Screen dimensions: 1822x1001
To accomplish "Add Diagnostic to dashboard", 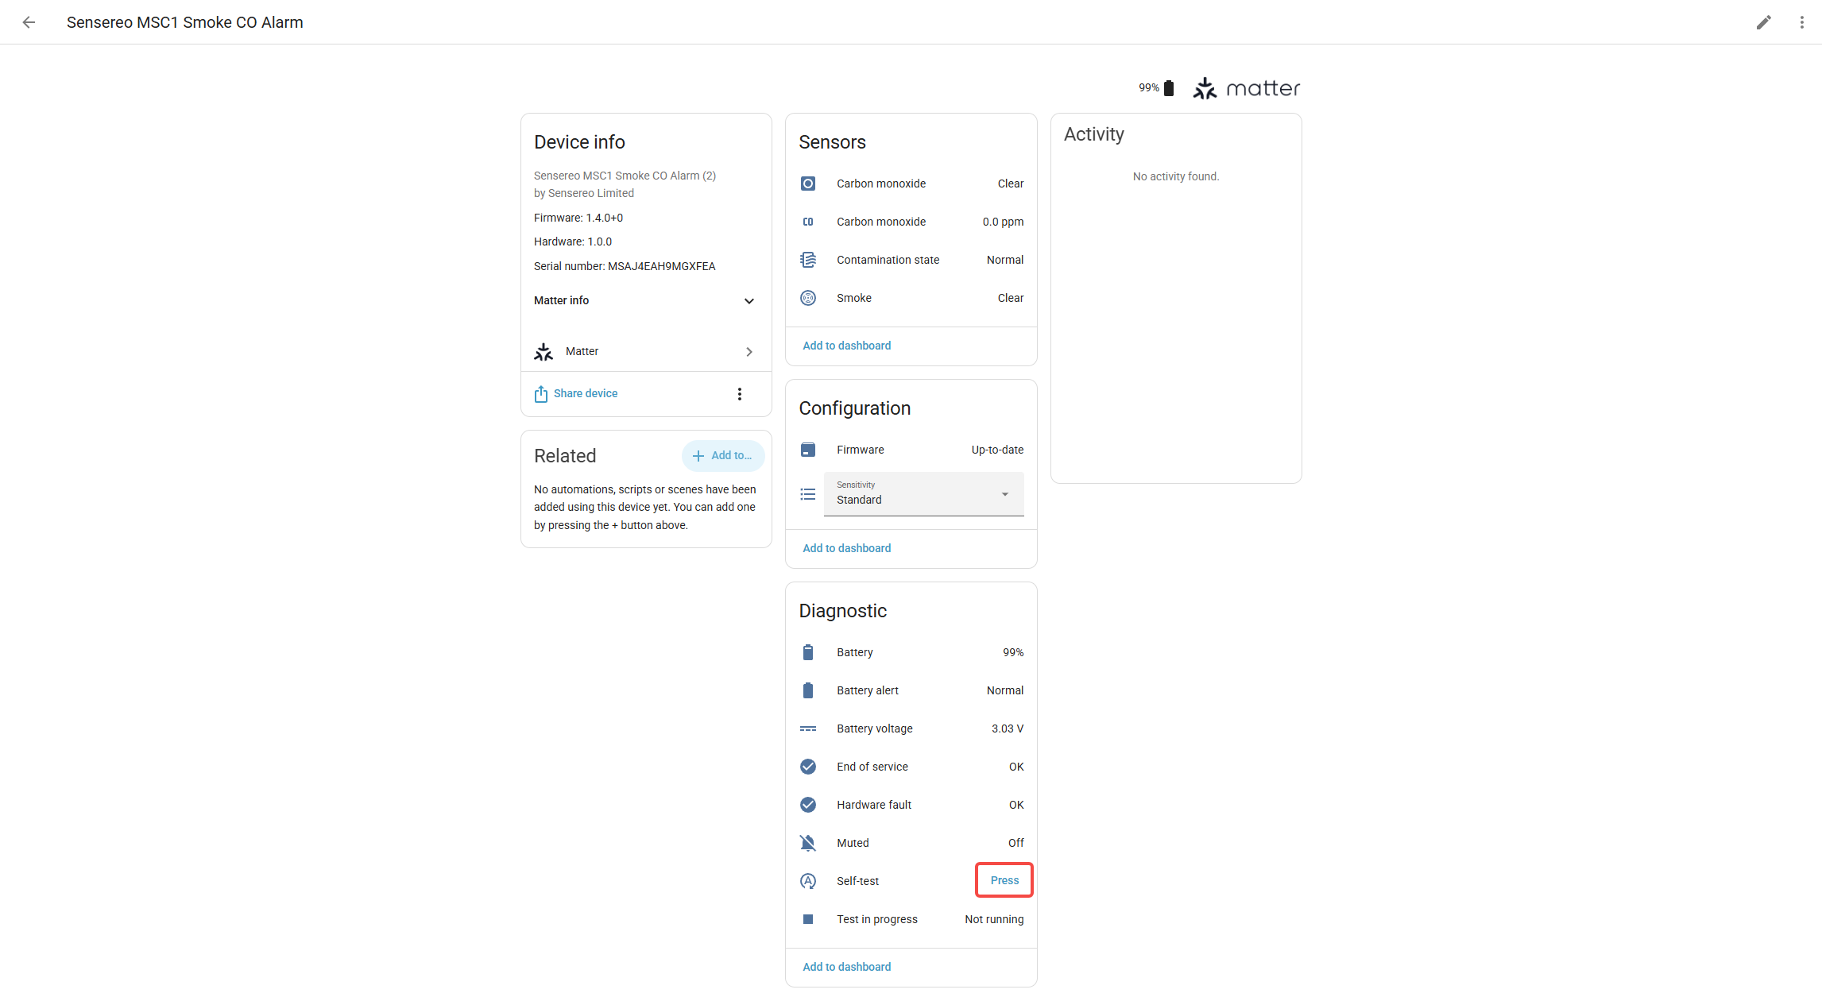I will pyautogui.click(x=847, y=967).
